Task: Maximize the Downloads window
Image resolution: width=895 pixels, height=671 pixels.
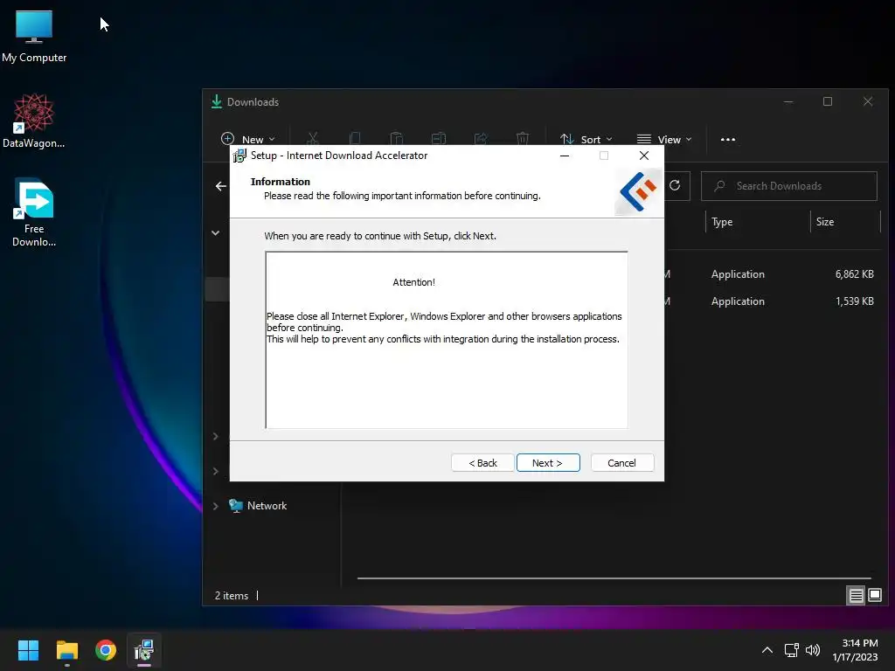Action: (828, 101)
